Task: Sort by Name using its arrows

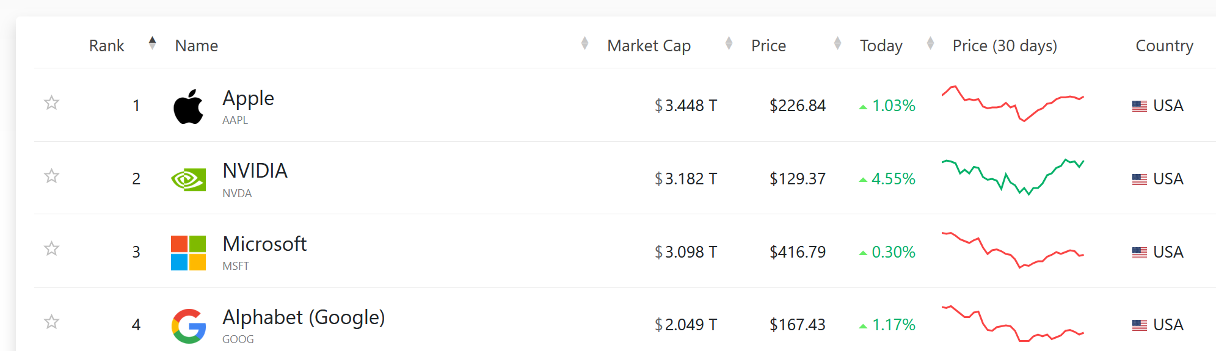Action: (x=584, y=43)
